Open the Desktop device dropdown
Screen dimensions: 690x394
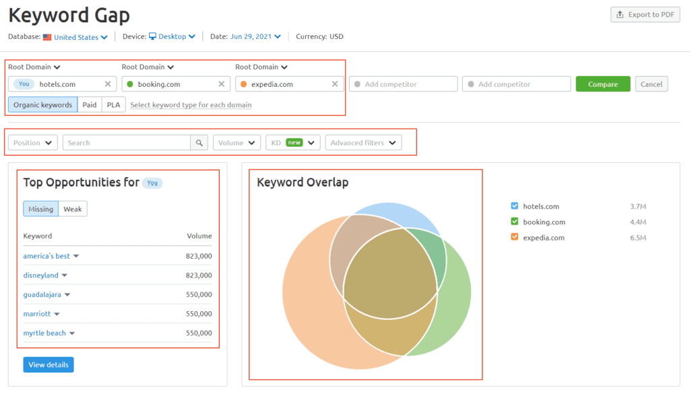(177, 36)
